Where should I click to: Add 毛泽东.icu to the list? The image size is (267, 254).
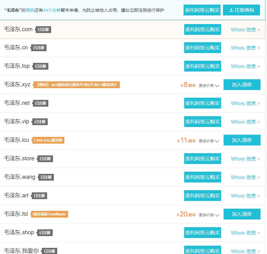click(x=242, y=140)
